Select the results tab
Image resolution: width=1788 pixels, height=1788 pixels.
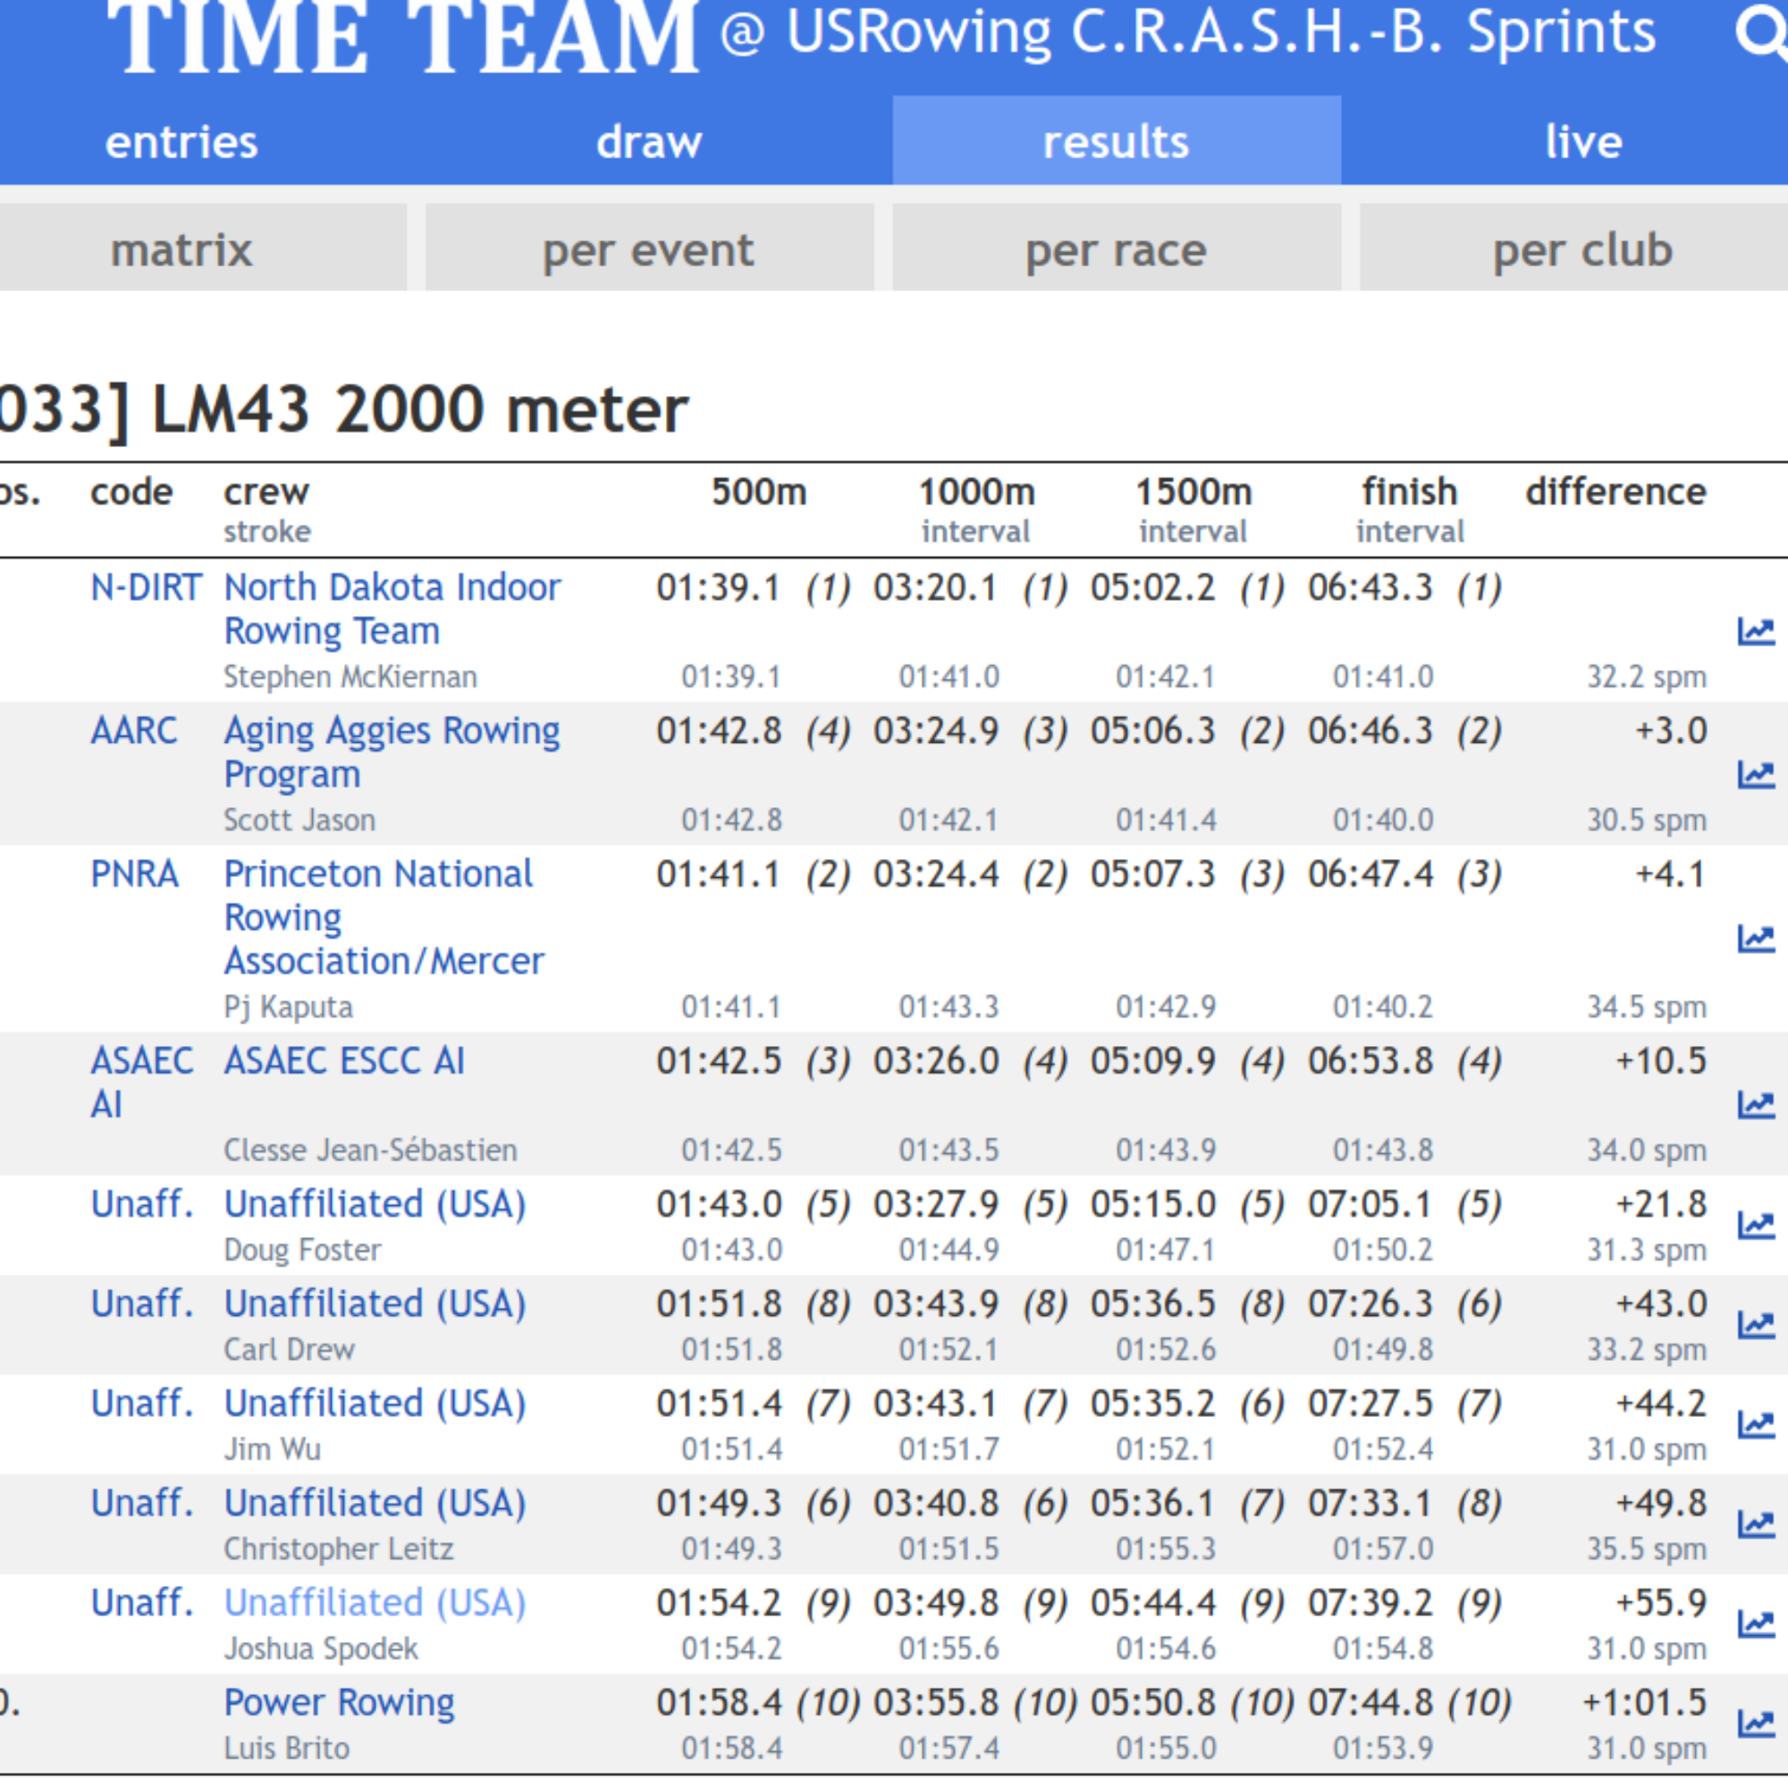pyautogui.click(x=1117, y=141)
